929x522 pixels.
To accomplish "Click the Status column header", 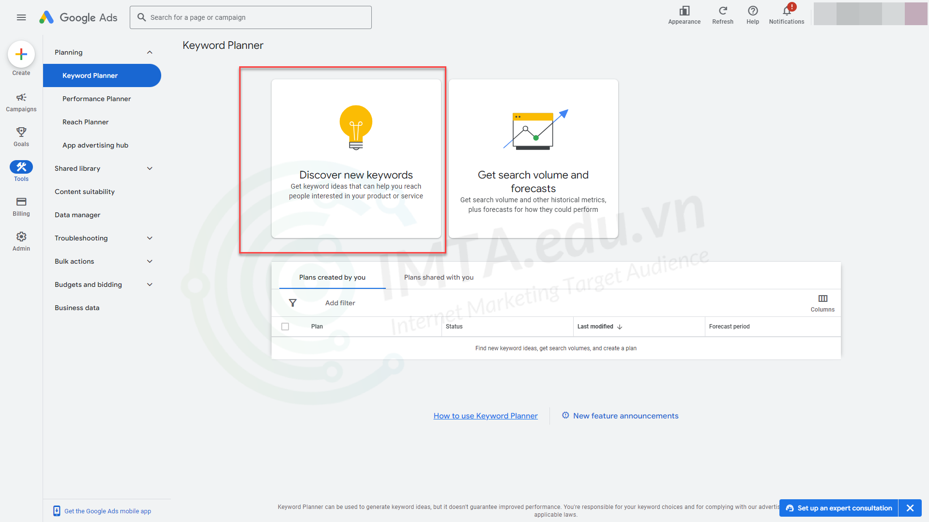I will (x=454, y=327).
